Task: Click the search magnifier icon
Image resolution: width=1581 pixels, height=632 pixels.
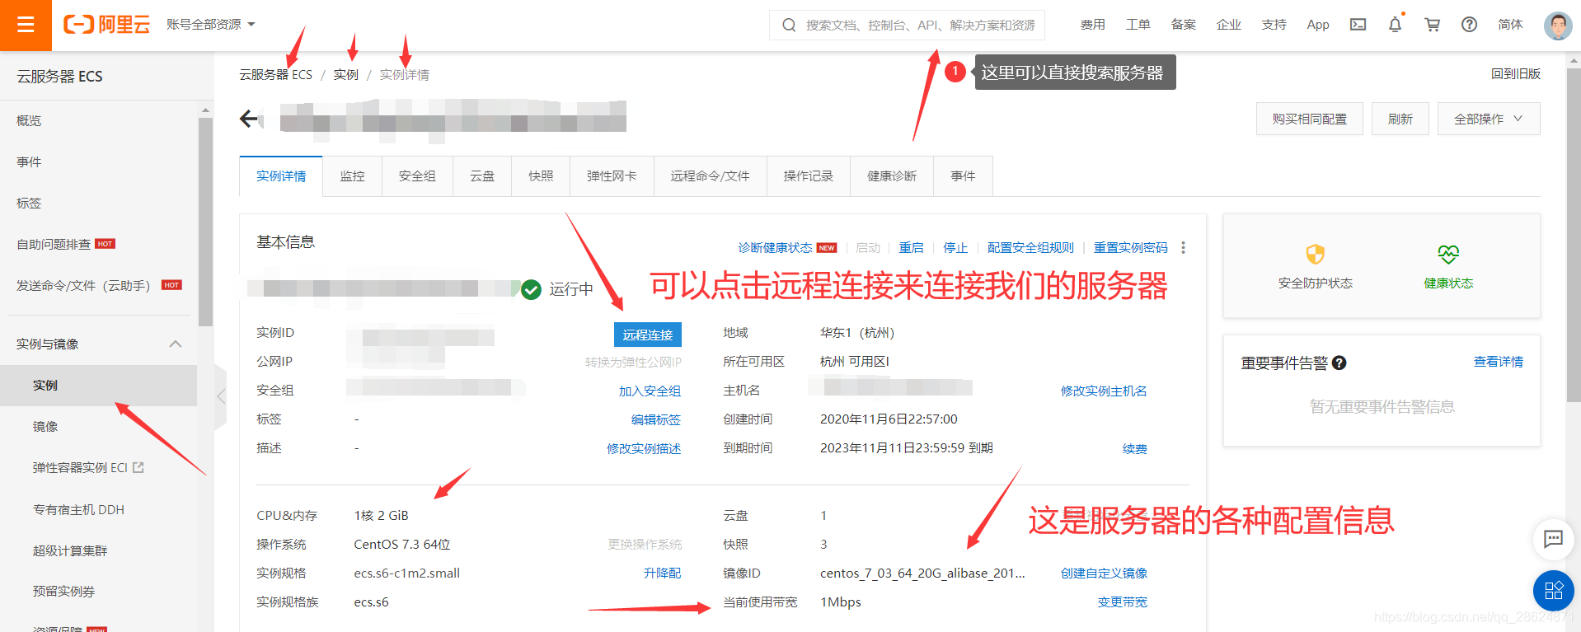Action: coord(789,26)
